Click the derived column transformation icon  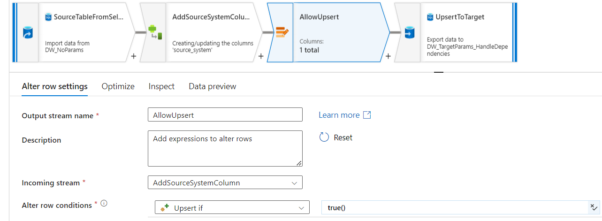point(154,32)
